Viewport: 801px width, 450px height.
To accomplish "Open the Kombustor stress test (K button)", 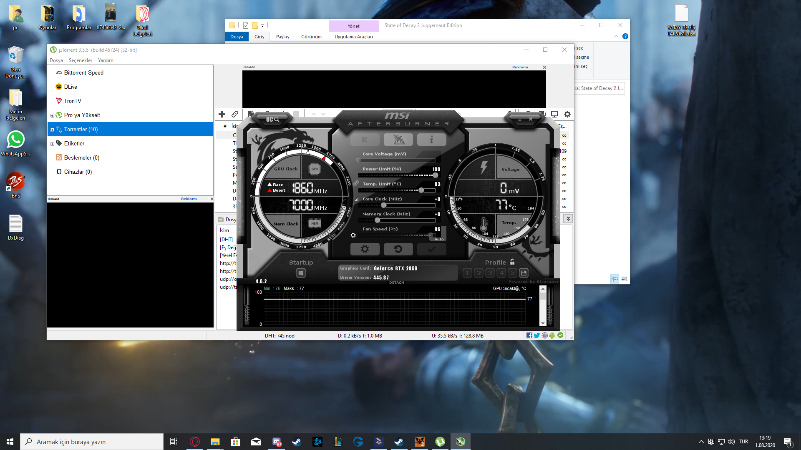I will (x=365, y=140).
